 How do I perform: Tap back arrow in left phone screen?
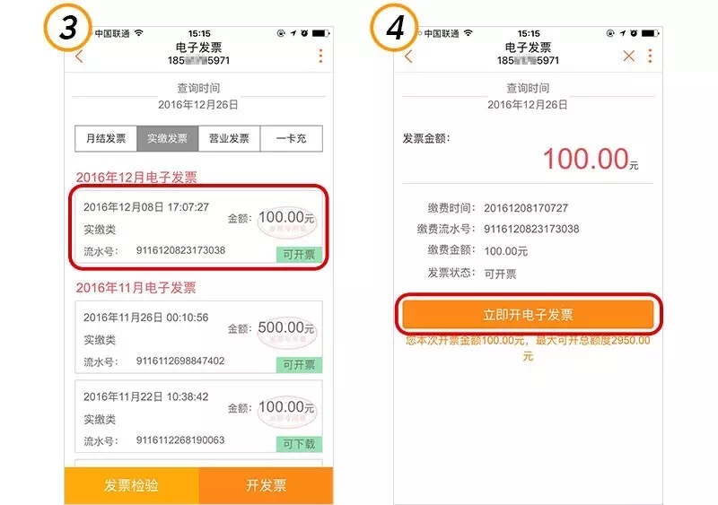point(79,57)
